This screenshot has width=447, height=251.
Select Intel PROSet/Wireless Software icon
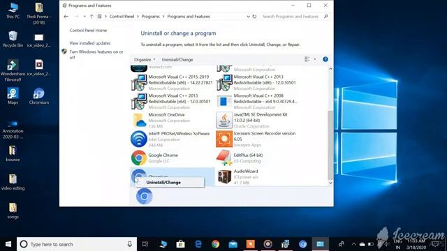(x=139, y=139)
